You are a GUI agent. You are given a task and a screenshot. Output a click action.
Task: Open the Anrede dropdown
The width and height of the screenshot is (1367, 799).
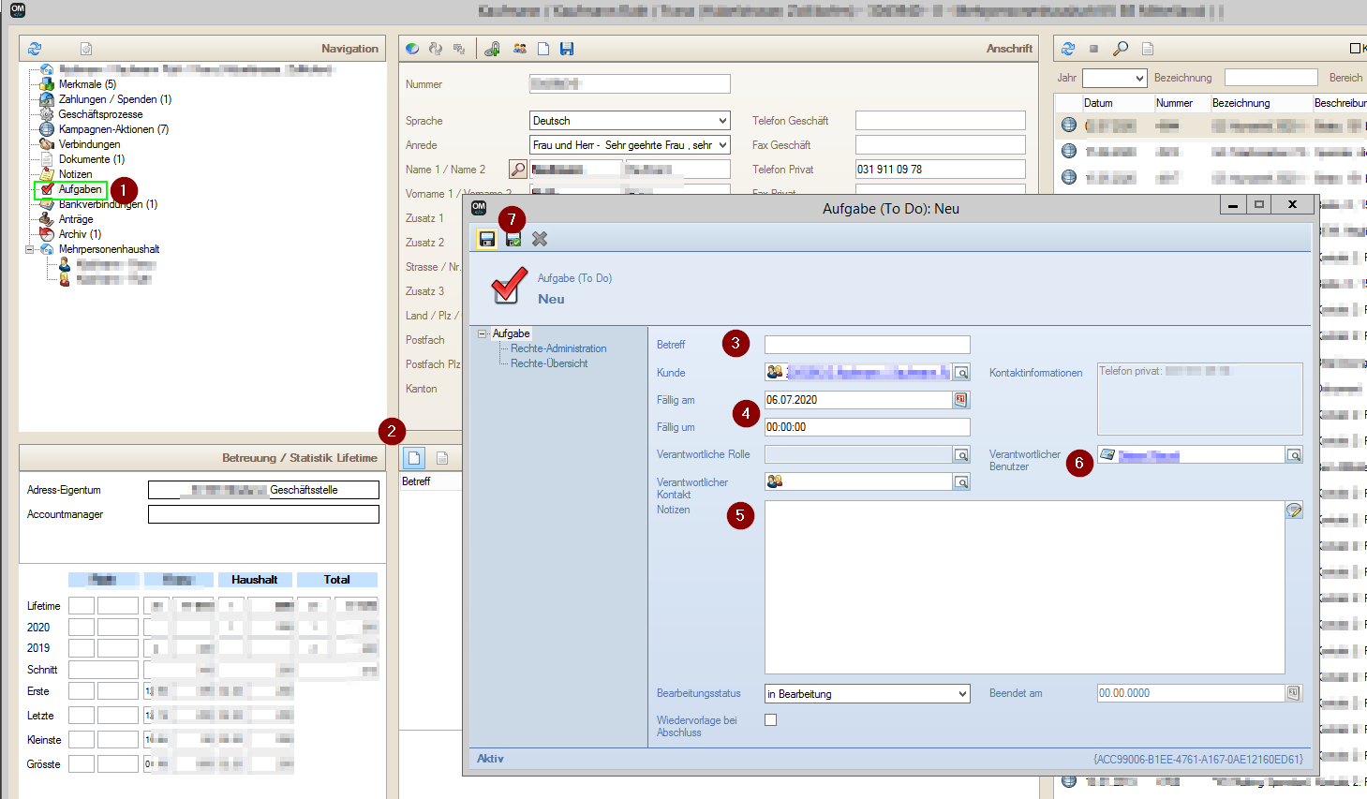click(722, 145)
